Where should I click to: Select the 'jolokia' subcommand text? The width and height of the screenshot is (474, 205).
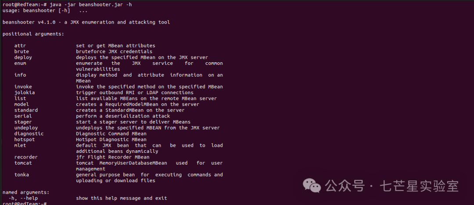click(25, 92)
